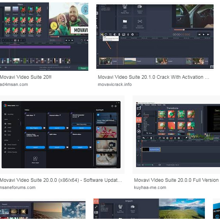Click Titles 'T' sidebar icon in kuyhaa-me.com image
The width and height of the screenshot is (220, 220).
(x=139, y=126)
